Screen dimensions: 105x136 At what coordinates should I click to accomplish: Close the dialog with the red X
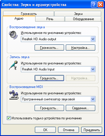point(100,5)
